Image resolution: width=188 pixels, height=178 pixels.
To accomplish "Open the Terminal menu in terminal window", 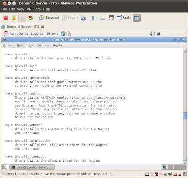I will coord(43,45).
